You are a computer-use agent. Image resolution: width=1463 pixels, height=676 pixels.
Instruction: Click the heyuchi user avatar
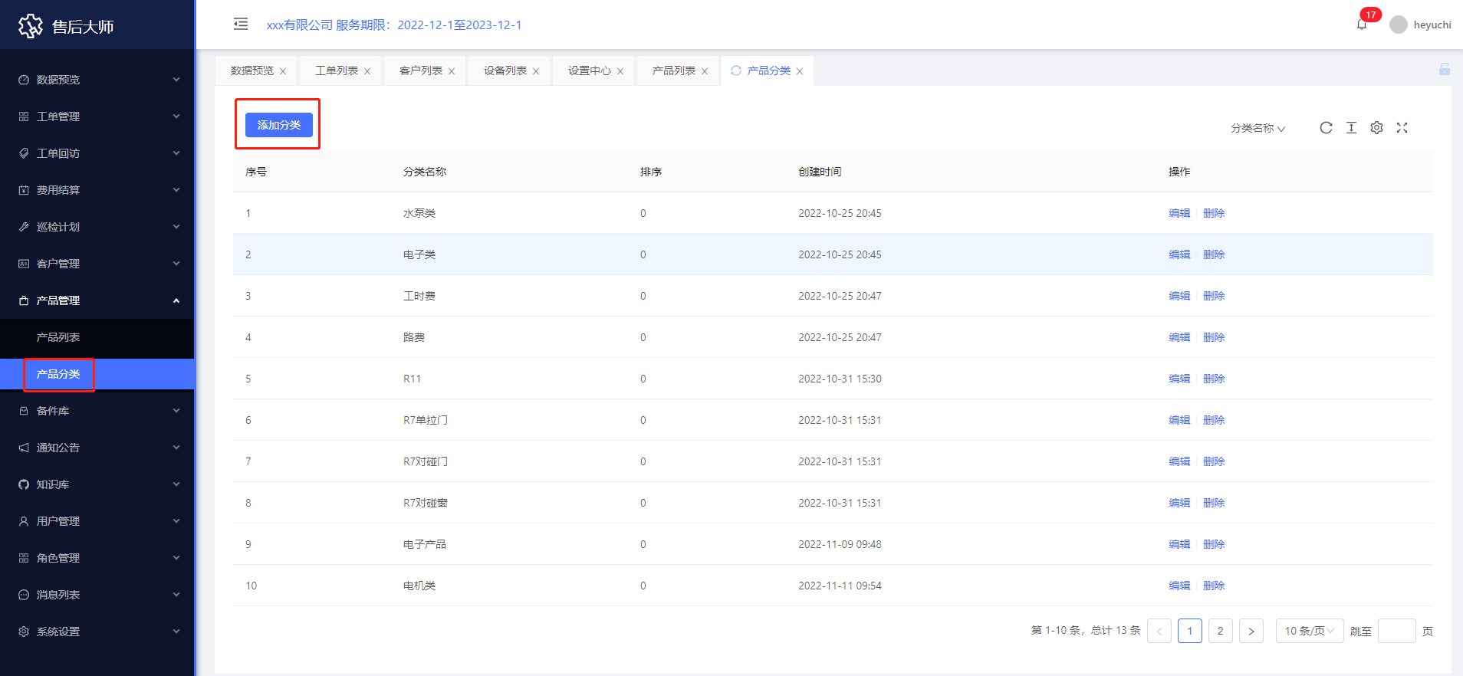1398,25
